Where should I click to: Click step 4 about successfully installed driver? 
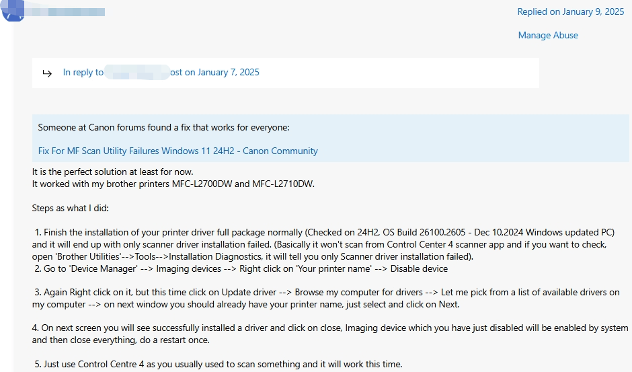click(x=330, y=334)
